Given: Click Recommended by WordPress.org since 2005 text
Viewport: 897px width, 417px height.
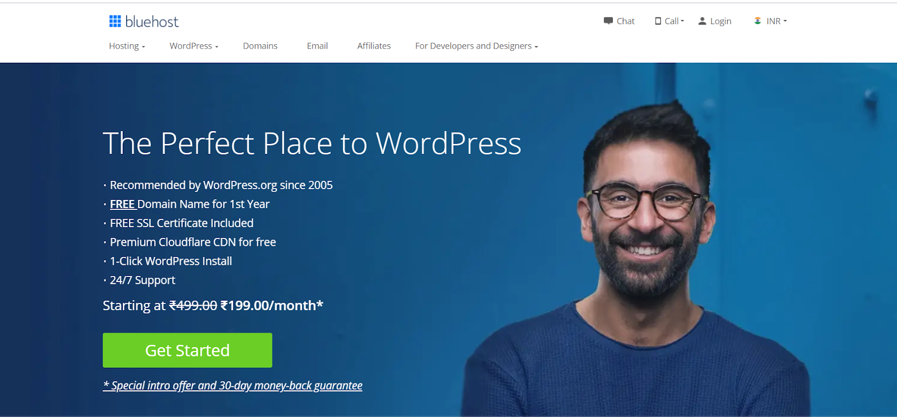Looking at the screenshot, I should (x=221, y=185).
